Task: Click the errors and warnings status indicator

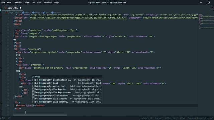Action: [3, 118]
